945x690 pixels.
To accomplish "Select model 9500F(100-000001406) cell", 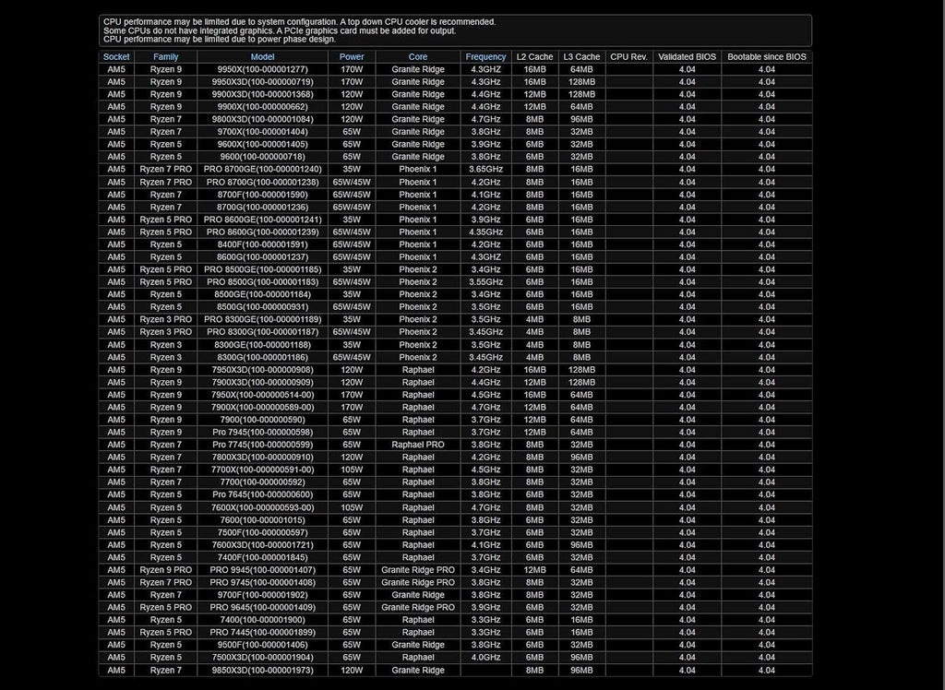I will pos(263,645).
